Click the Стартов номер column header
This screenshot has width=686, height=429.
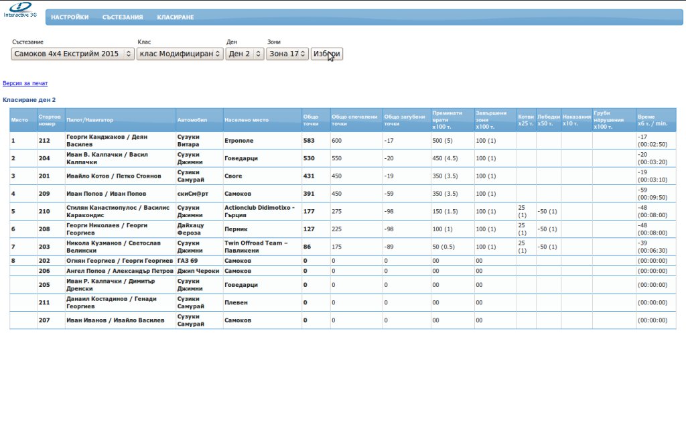50,120
